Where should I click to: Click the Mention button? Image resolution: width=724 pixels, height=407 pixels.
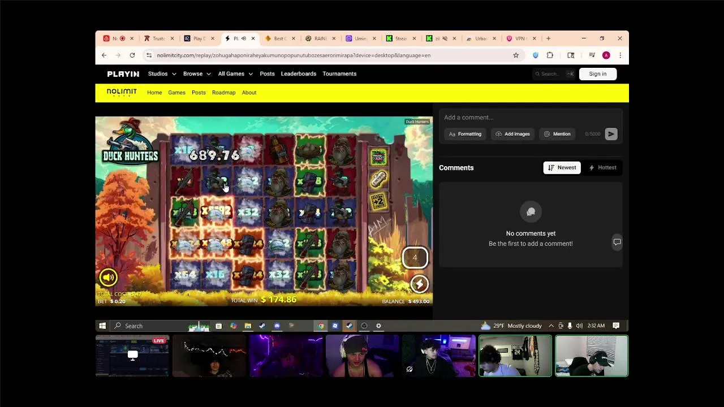(557, 134)
